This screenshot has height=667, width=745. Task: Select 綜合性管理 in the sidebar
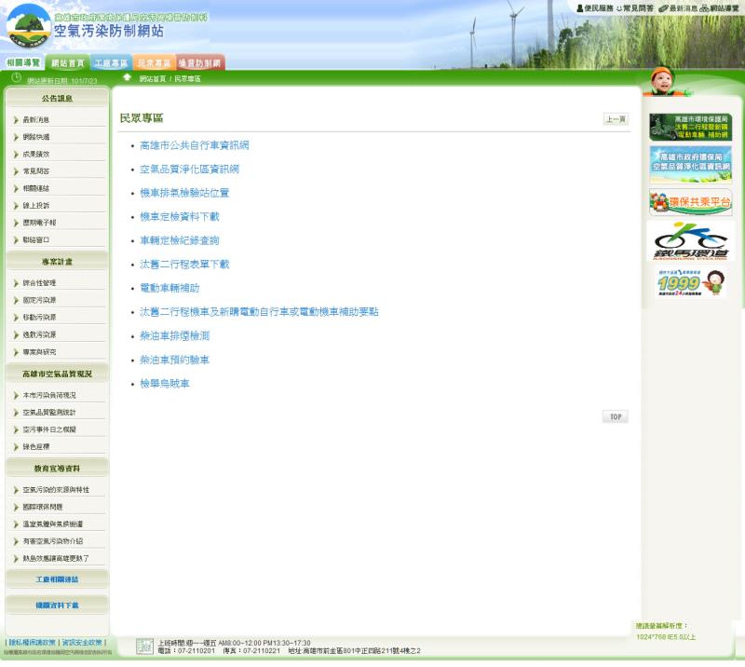39,283
